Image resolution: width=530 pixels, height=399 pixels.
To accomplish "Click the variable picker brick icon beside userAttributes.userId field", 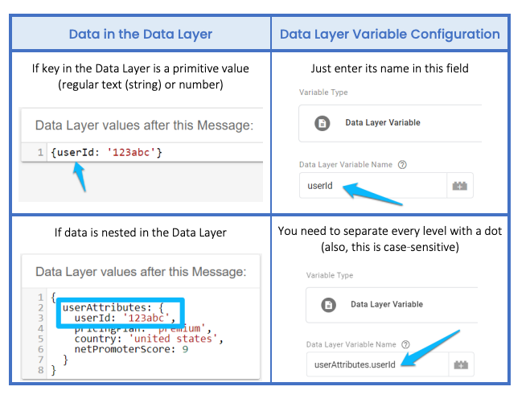I will (461, 365).
